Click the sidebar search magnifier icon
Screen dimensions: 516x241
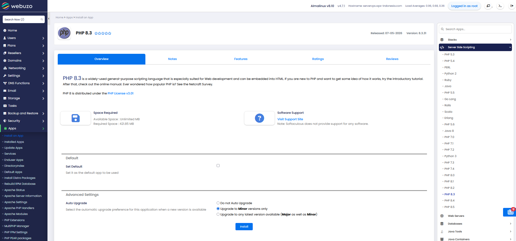coord(42,19)
